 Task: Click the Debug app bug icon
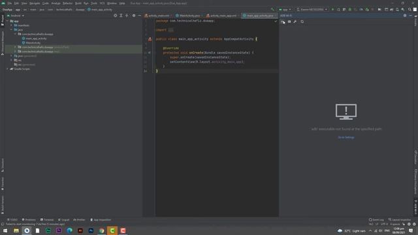(350, 10)
